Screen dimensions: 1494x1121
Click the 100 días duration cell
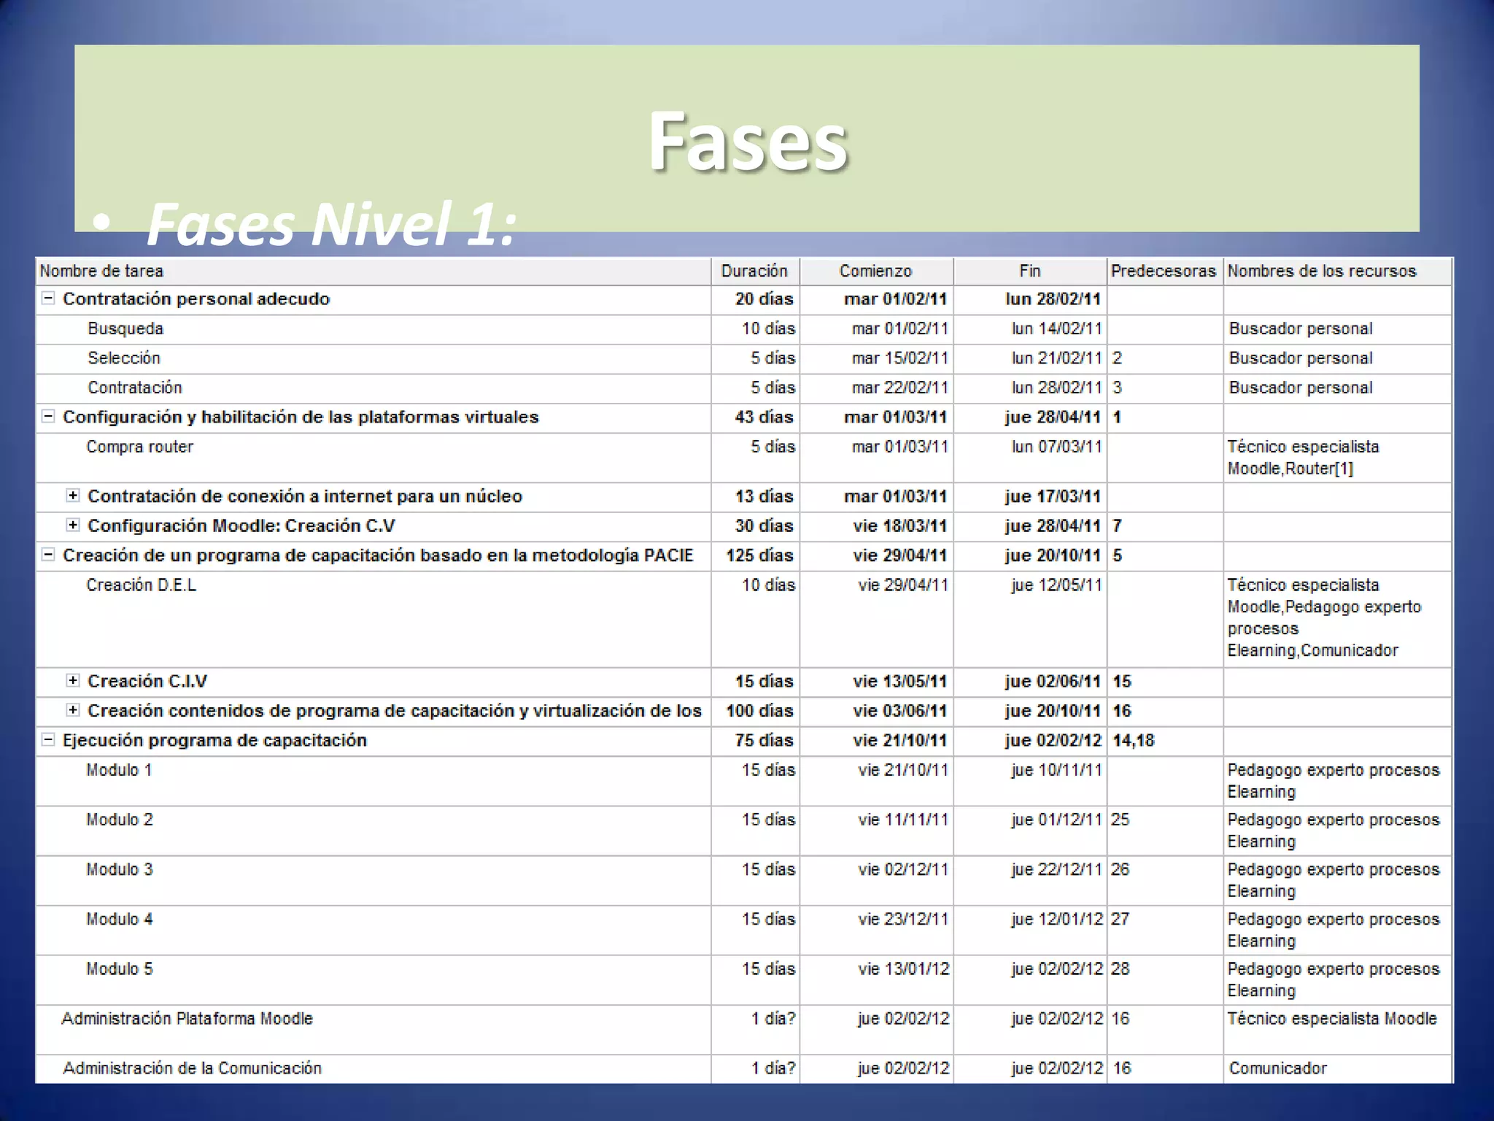click(755, 711)
